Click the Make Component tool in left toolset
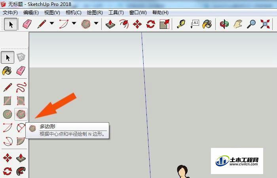 pos(21,57)
